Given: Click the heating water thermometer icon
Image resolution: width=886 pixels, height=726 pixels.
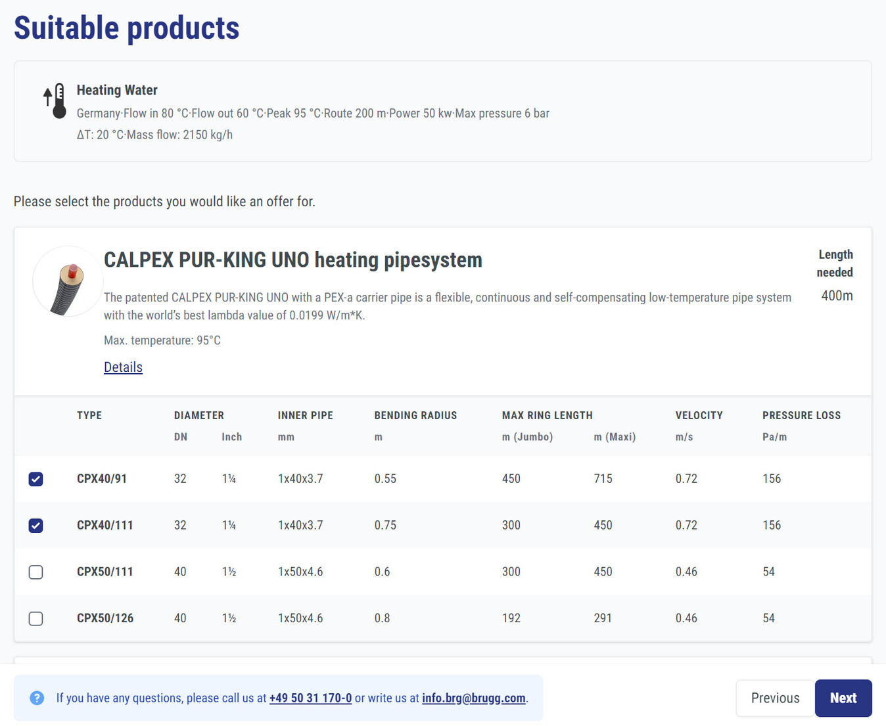Looking at the screenshot, I should point(55,101).
